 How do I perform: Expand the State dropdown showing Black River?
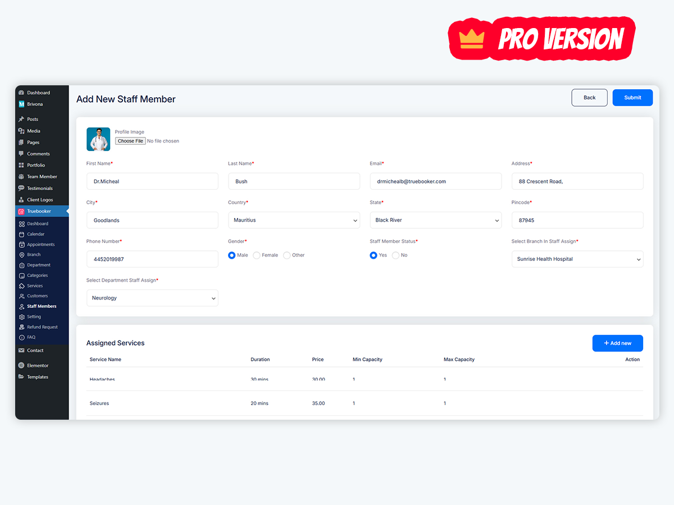pos(435,220)
